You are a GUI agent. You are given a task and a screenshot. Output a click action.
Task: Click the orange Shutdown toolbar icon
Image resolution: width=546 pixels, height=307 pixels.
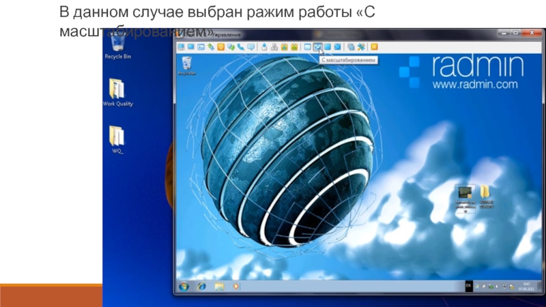point(221,46)
